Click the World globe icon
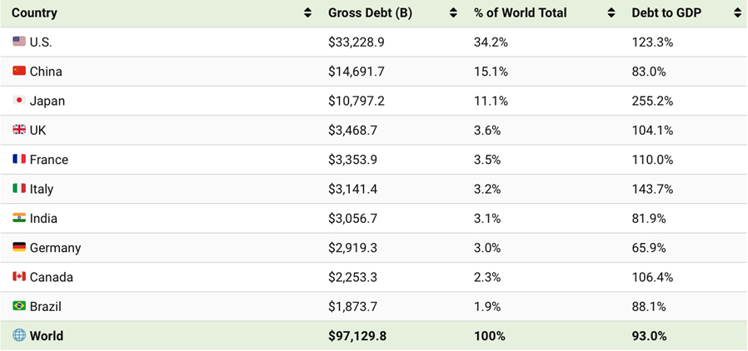 click(x=19, y=335)
